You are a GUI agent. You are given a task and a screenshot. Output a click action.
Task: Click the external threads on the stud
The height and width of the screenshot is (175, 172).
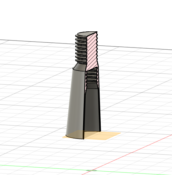point(81,49)
